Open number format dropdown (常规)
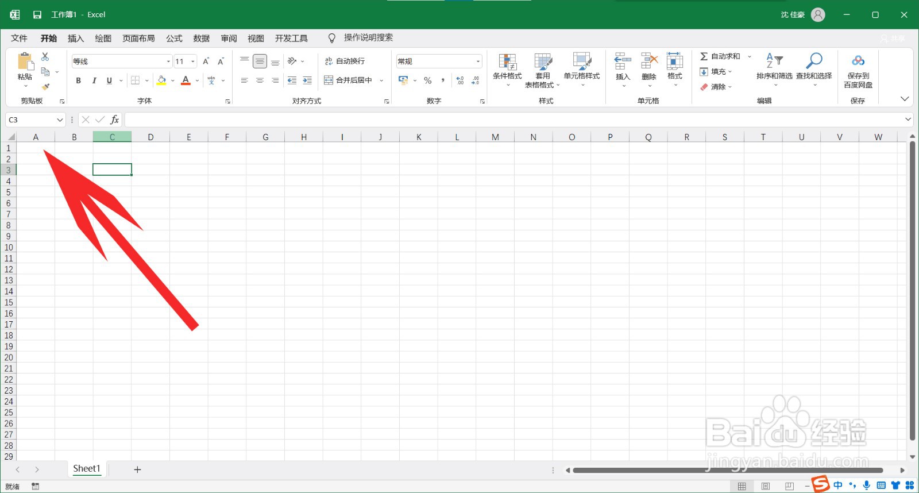The height and width of the screenshot is (493, 919). click(478, 61)
